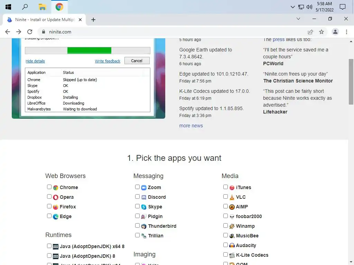The height and width of the screenshot is (265, 354).
Task: Click the Thunderbird app icon
Action: point(144,226)
